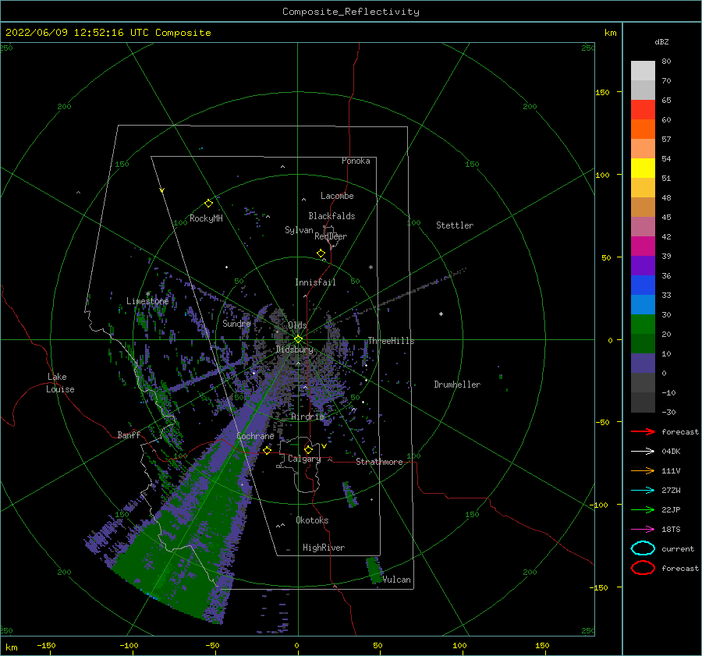Click the yellow diamond marker near RockyMH
The width and height of the screenshot is (702, 656).
pyautogui.click(x=208, y=204)
